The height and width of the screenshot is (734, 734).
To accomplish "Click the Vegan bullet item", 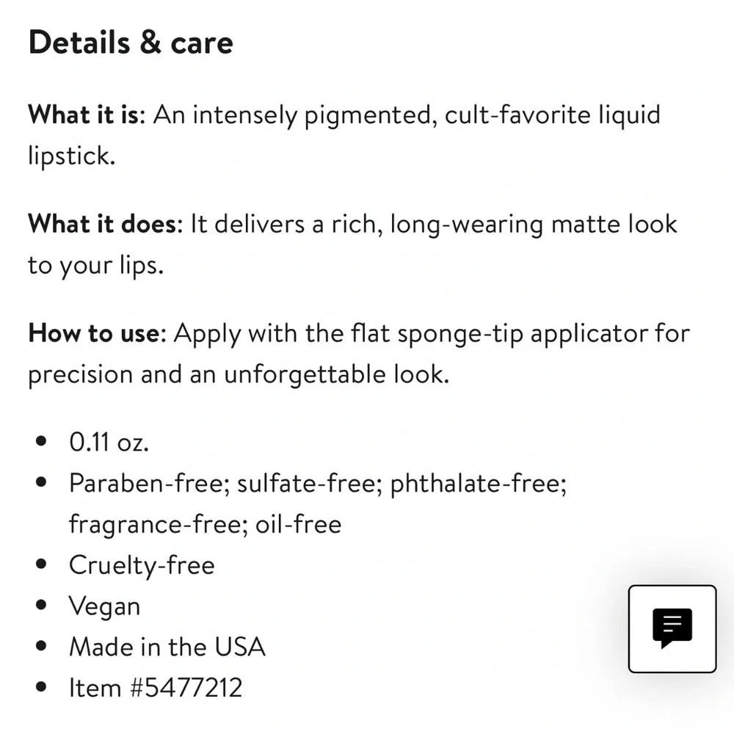I will click(104, 606).
